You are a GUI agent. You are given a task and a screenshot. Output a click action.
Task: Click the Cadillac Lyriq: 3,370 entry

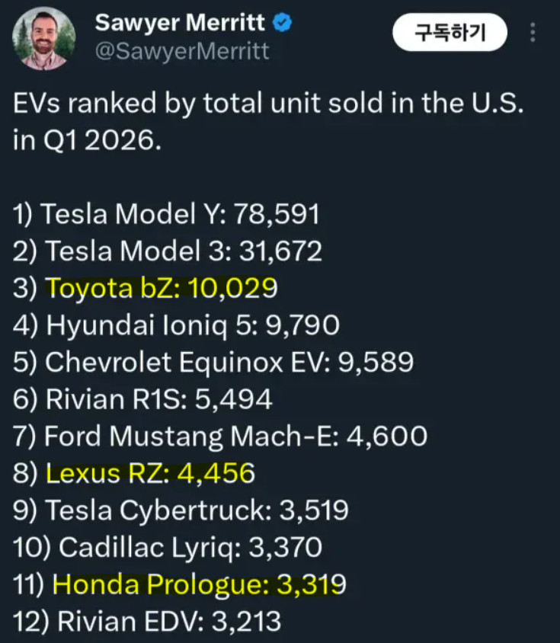(168, 547)
